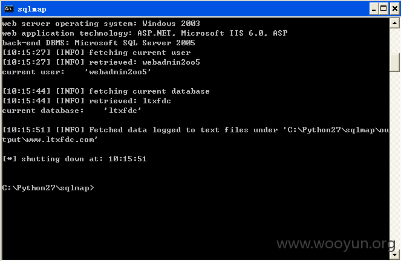401x261 pixels.
Task: Click the scrollbar down arrow
Action: [394, 254]
